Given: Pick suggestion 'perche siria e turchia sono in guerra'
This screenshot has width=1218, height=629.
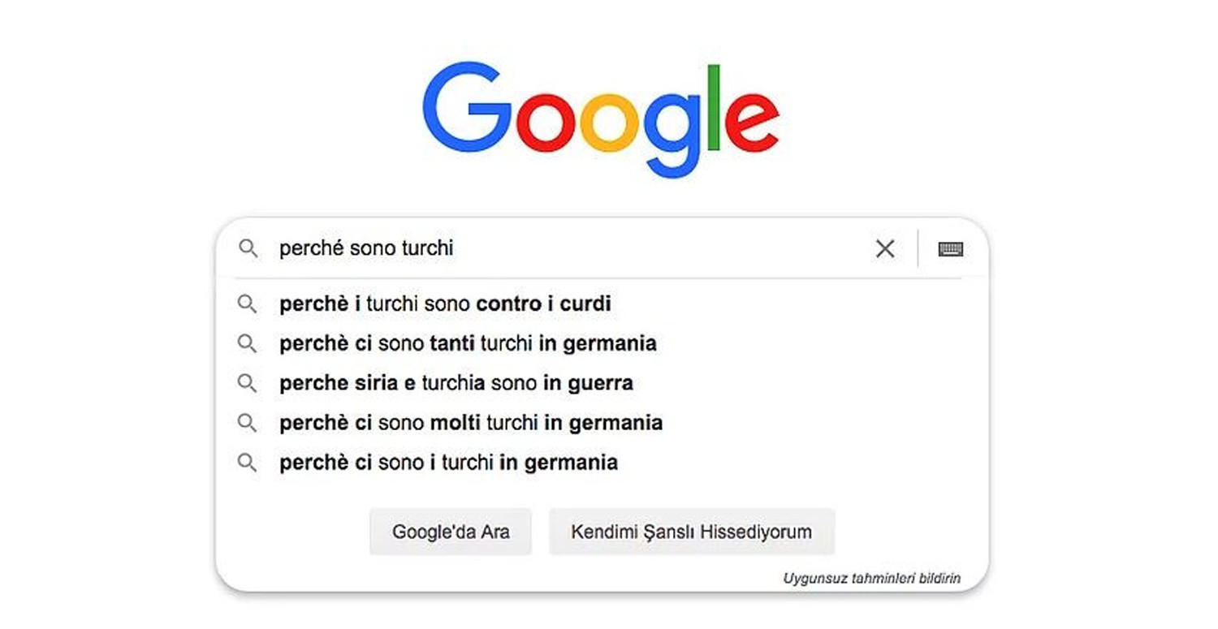Looking at the screenshot, I should [456, 383].
